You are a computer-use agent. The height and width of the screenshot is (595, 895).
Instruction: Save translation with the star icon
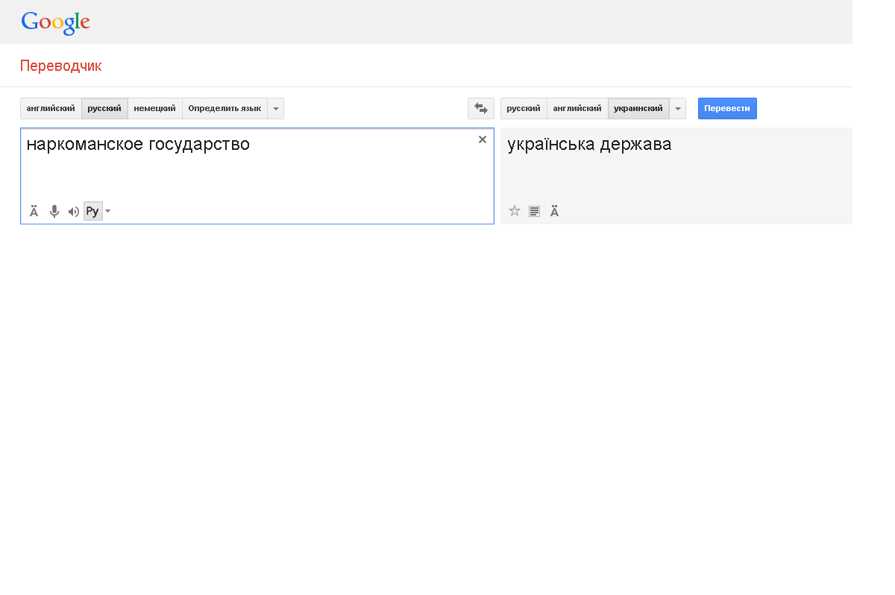(515, 211)
